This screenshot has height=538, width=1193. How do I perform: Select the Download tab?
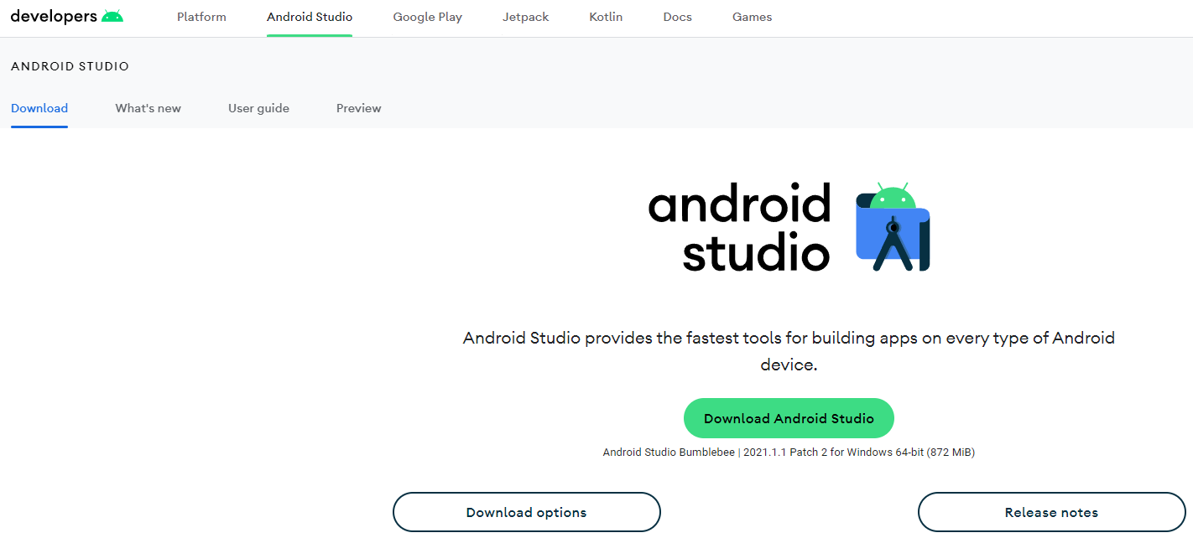click(x=39, y=108)
